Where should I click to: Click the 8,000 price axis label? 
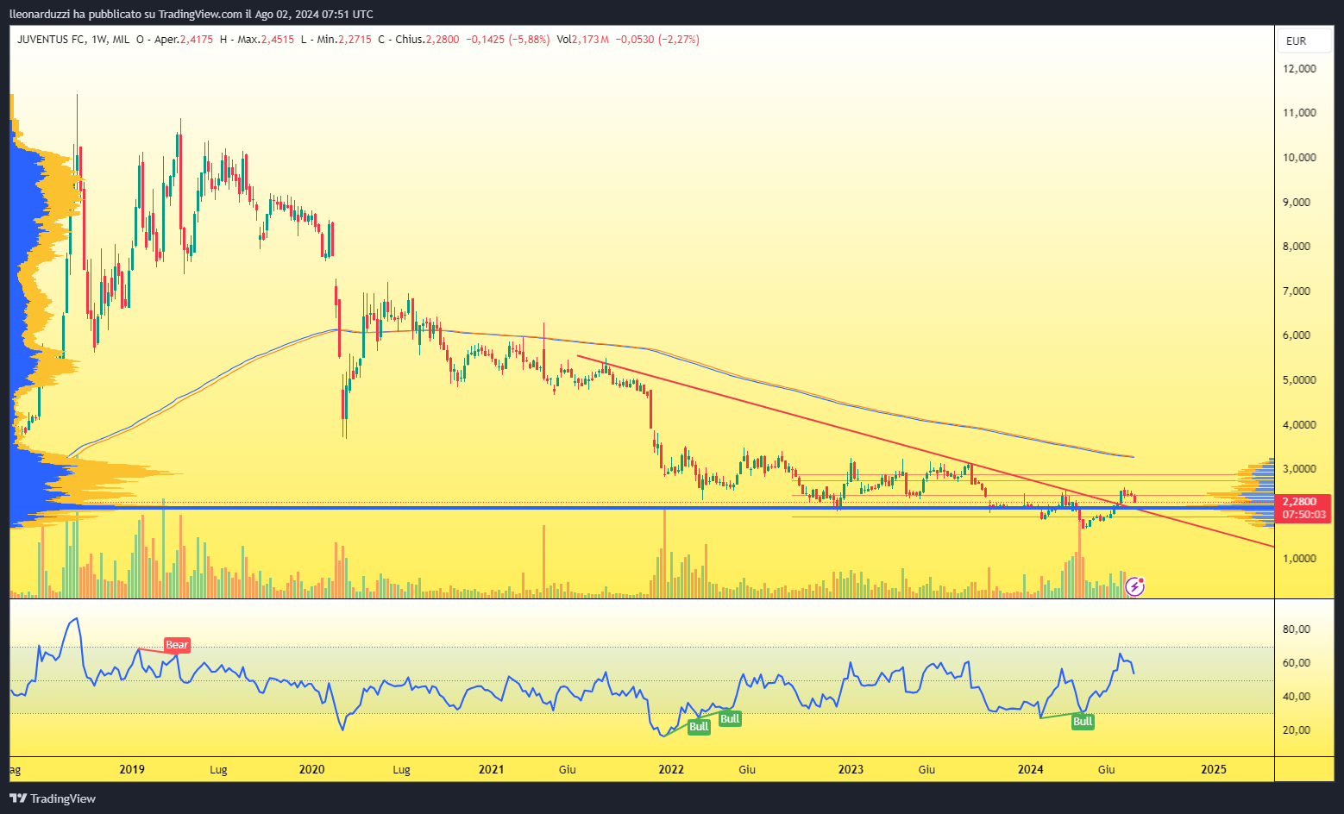pos(1297,247)
